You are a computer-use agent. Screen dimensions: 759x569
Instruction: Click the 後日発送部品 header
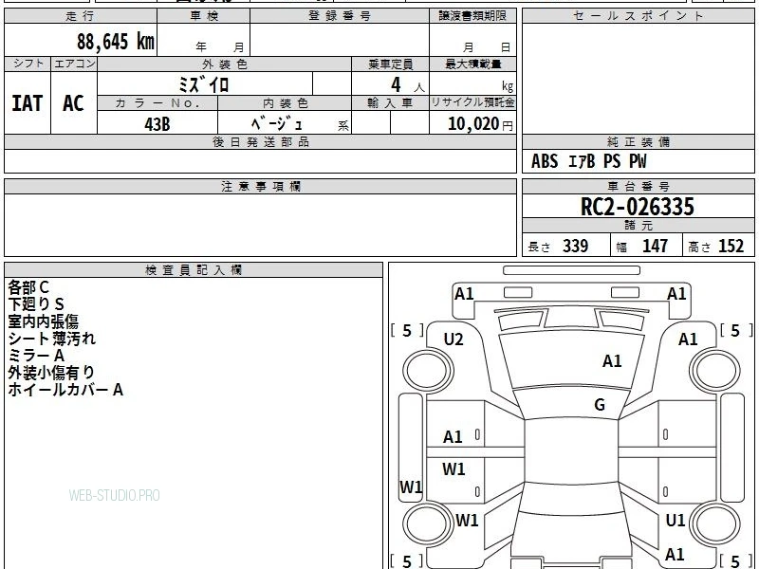(x=260, y=141)
